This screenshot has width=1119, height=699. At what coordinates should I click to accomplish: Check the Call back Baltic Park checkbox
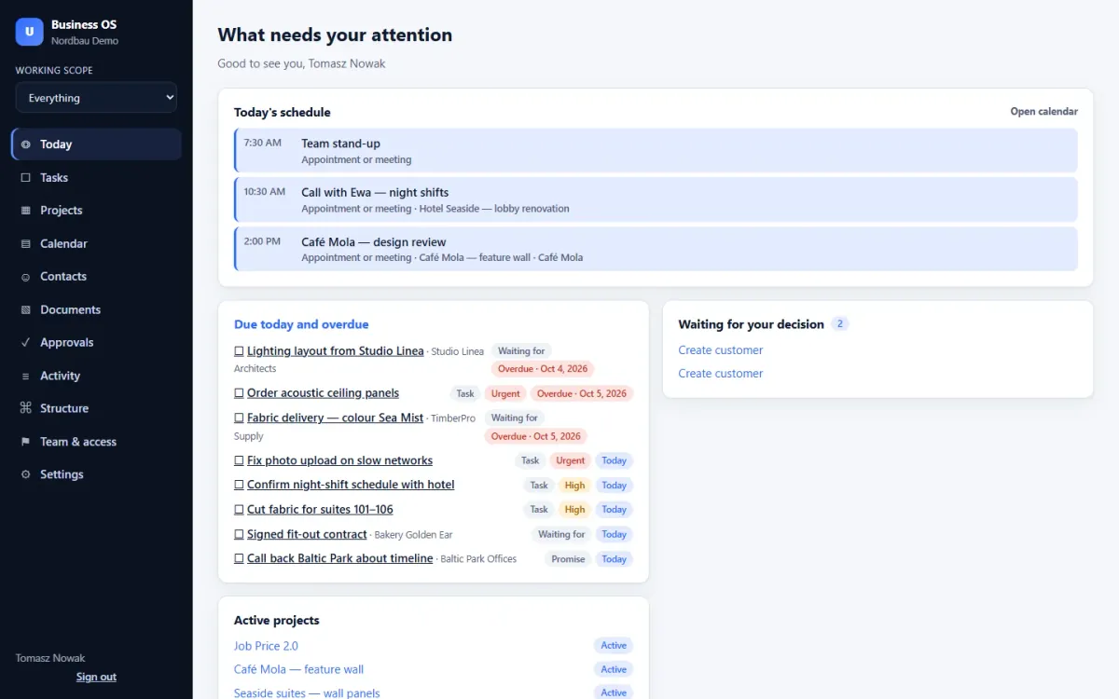click(x=239, y=559)
